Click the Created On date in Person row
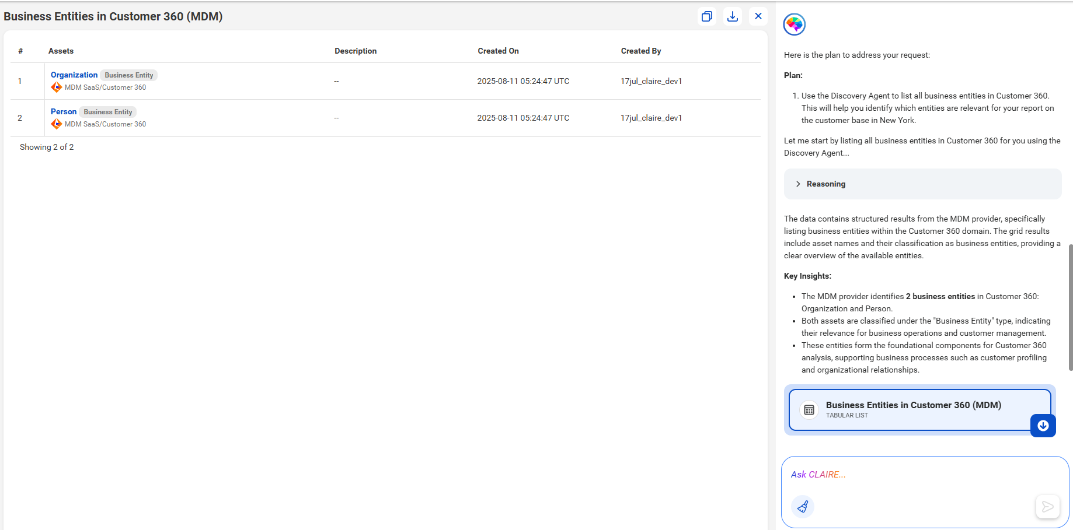The image size is (1073, 530). point(523,118)
